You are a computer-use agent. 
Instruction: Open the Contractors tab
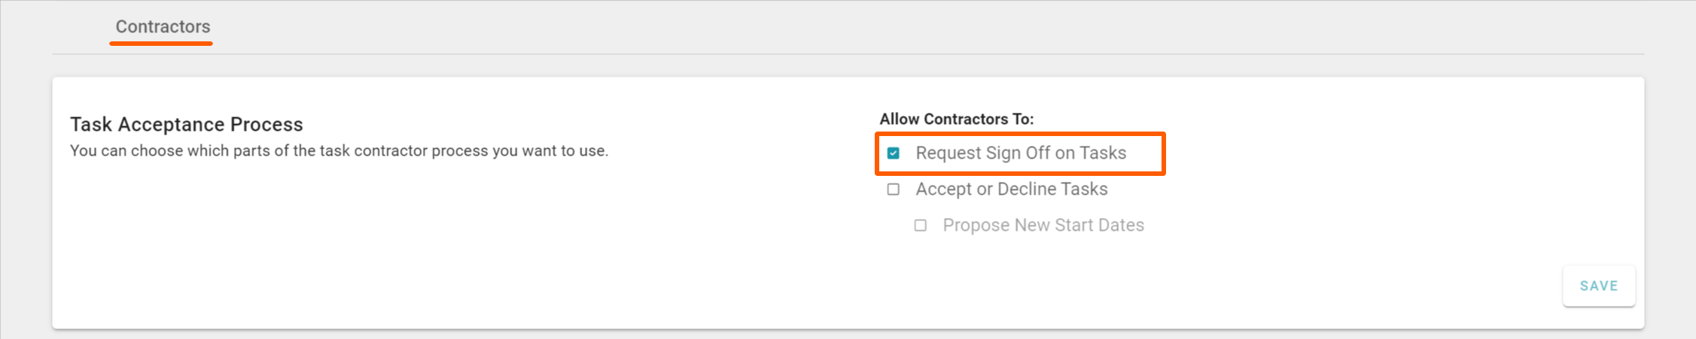pos(163,27)
